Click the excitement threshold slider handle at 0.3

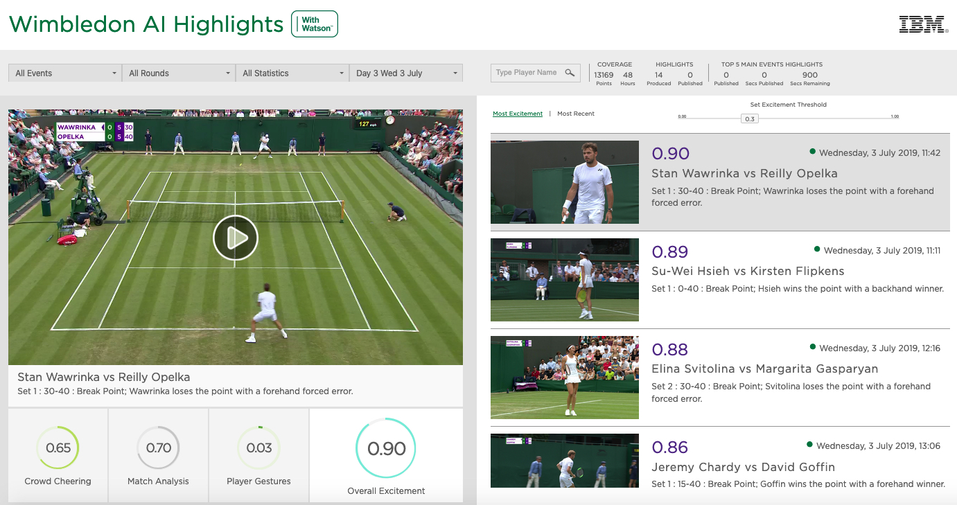749,119
